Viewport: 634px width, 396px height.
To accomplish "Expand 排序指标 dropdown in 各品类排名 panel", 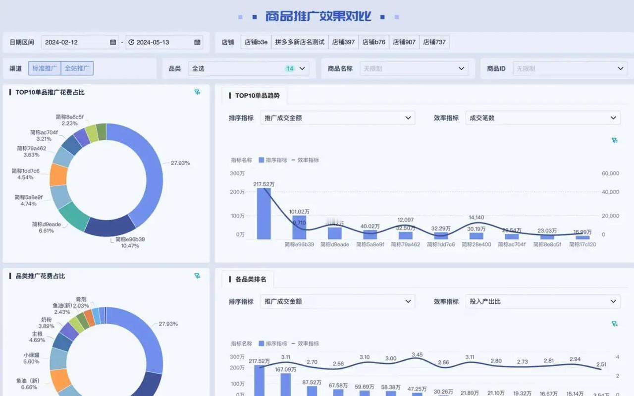I will tap(338, 301).
